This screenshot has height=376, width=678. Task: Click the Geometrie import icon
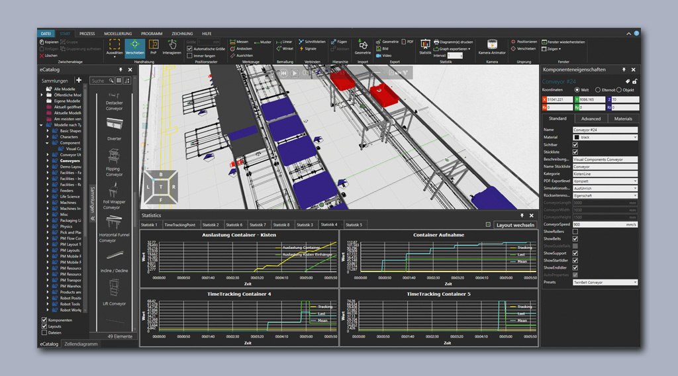tap(363, 47)
